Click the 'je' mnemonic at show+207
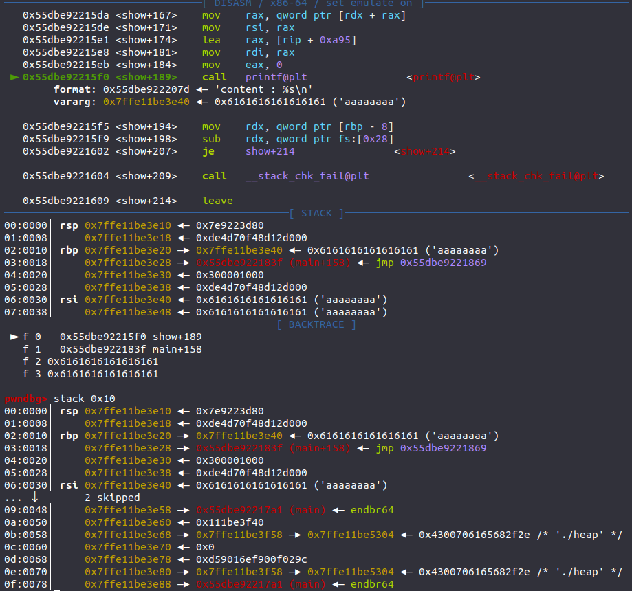632x591 pixels. pos(208,151)
